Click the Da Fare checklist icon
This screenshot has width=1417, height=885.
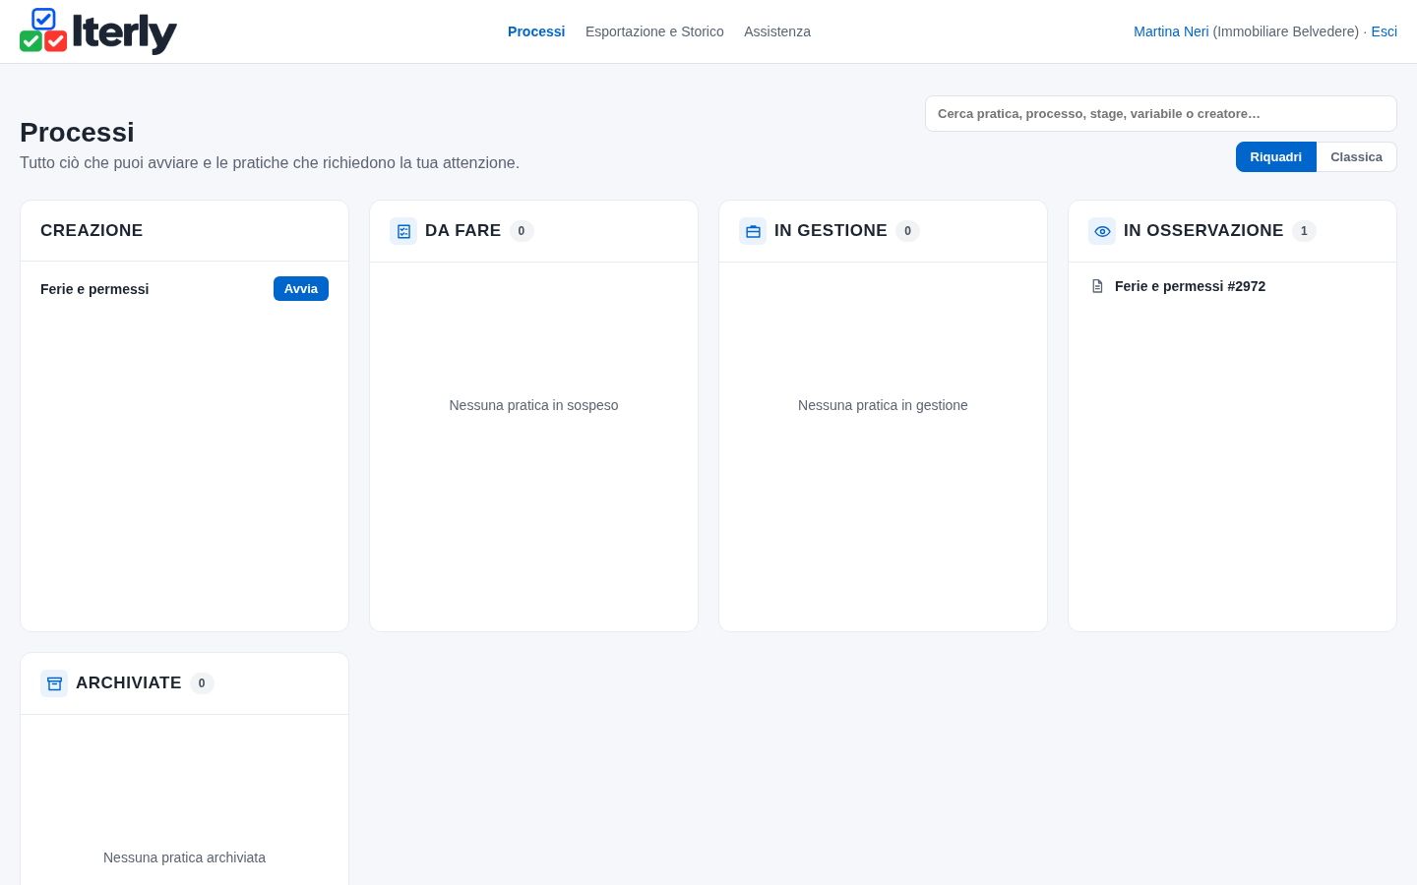tap(403, 231)
